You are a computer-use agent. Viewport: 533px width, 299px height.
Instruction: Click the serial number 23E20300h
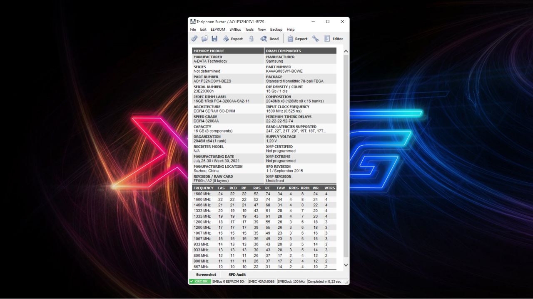(204, 91)
